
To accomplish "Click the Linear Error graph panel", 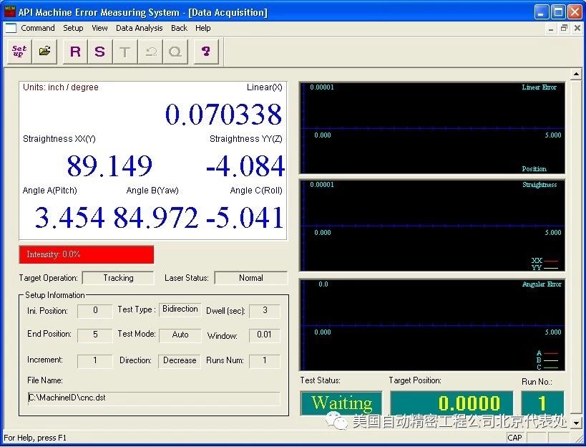I will pyautogui.click(x=432, y=128).
